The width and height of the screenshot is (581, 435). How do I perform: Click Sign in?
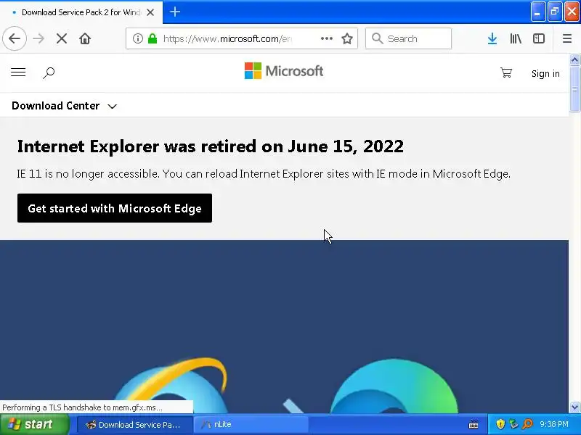tap(545, 74)
